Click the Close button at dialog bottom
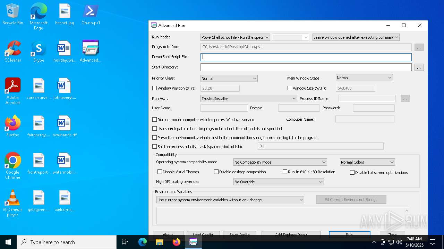 click(x=392, y=234)
